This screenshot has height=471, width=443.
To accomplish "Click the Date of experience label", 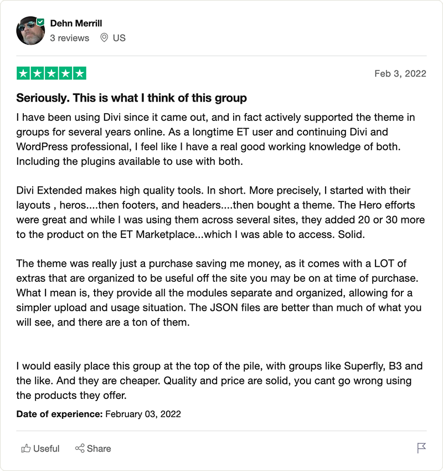I will point(60,414).
